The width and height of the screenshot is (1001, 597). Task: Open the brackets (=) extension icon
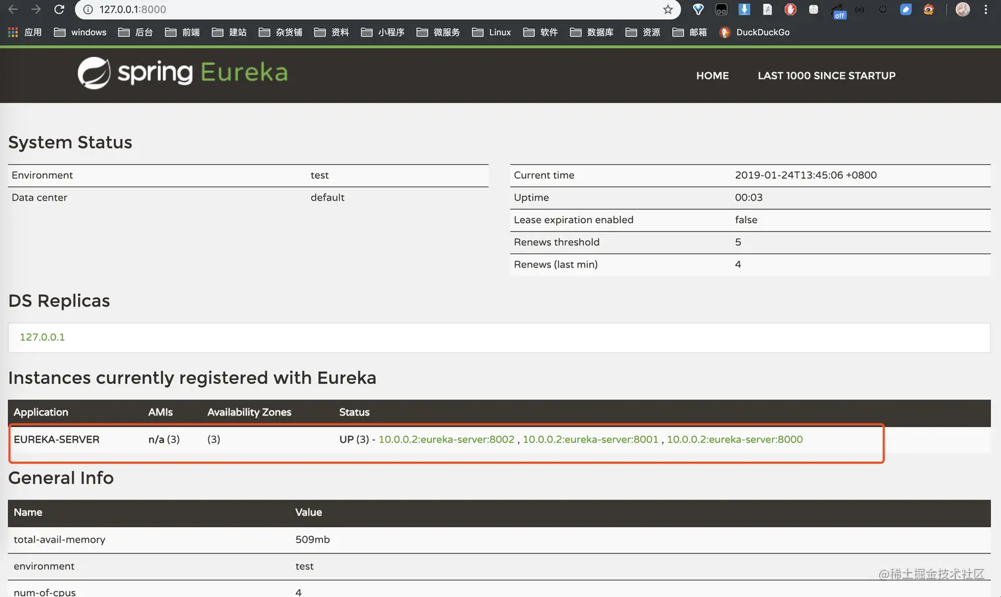859,9
